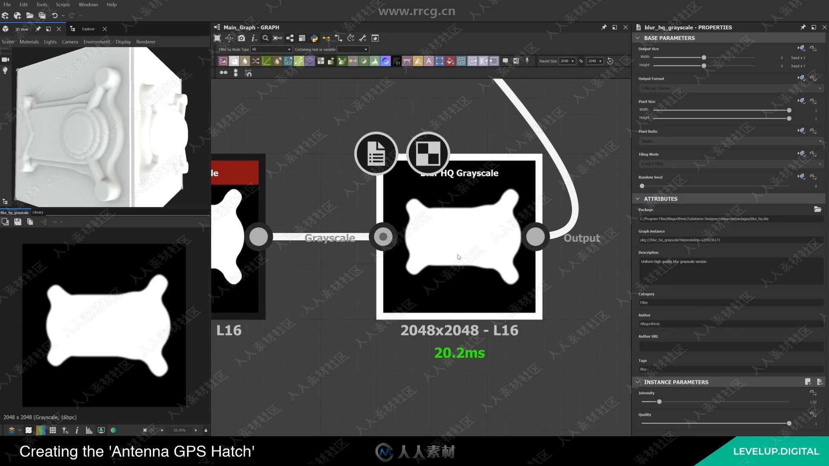Toggle 2D view info display
Image resolution: width=829 pixels, height=466 pixels.
point(77,430)
